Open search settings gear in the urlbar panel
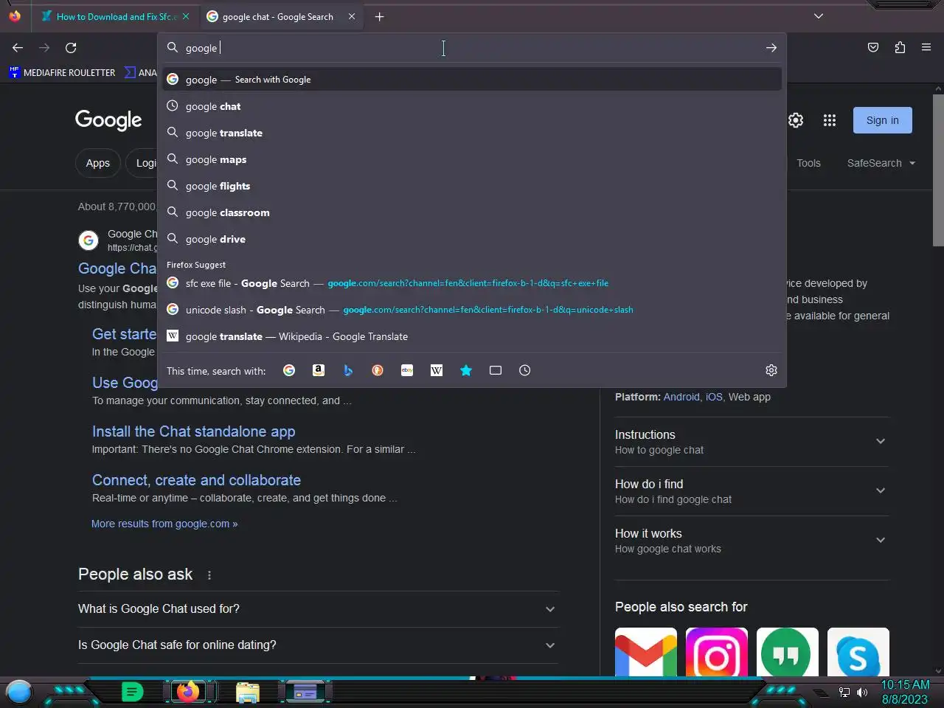 pos(771,370)
